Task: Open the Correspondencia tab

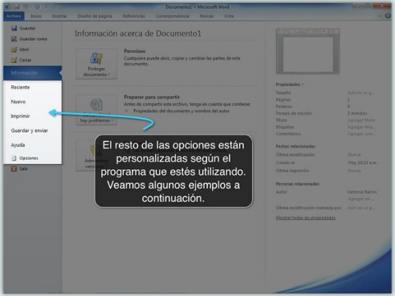Action: [x=172, y=16]
